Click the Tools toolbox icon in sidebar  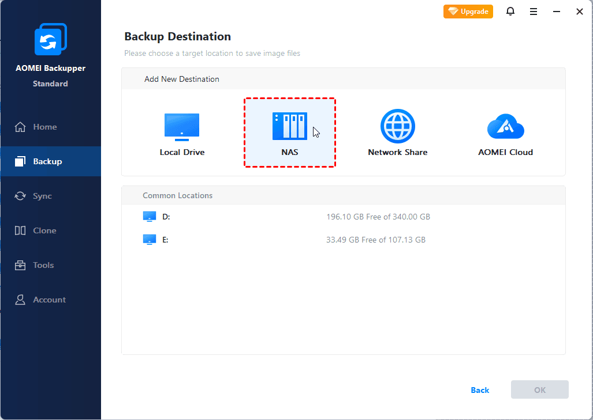pyautogui.click(x=20, y=265)
